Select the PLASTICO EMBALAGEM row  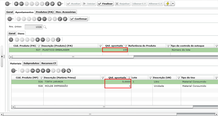113,50
